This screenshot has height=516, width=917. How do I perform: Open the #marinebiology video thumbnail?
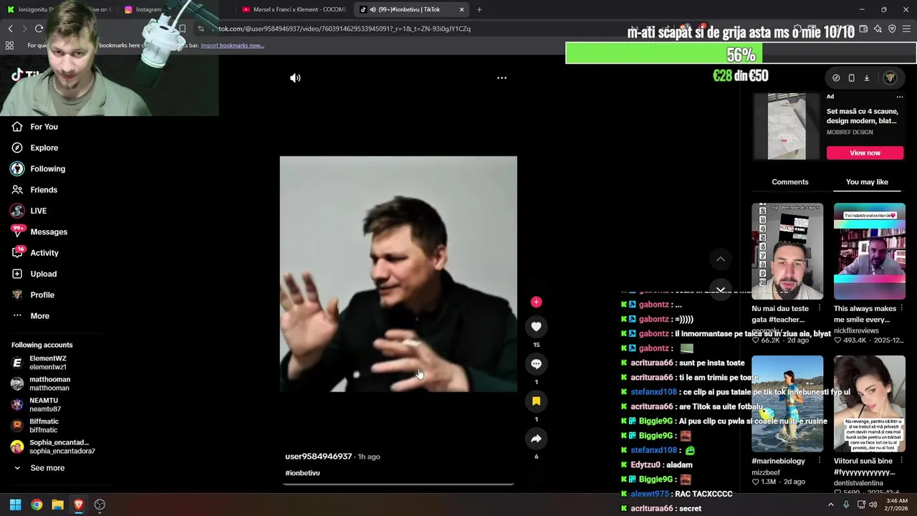tap(787, 403)
